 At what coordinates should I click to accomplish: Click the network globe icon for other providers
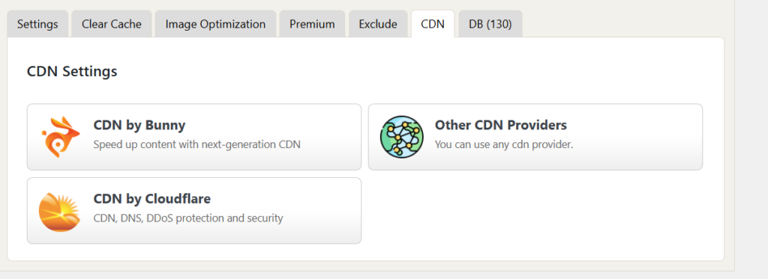pos(402,137)
